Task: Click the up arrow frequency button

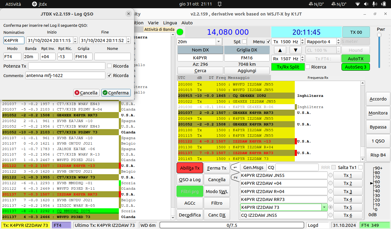Action: 280,50
